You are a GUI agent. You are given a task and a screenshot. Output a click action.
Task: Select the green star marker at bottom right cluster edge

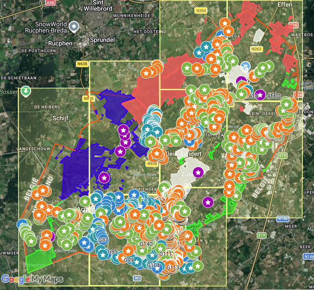[198, 266]
